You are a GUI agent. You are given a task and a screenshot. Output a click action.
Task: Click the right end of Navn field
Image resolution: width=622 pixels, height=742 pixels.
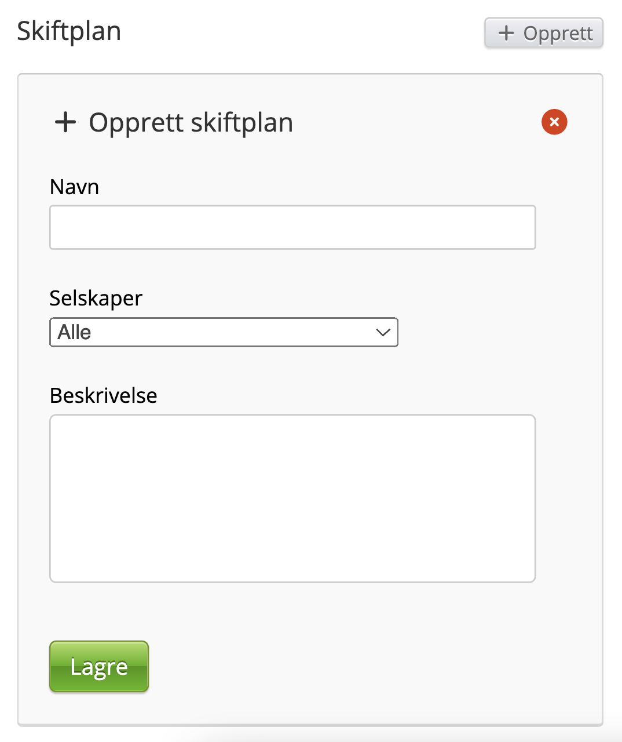tap(521, 227)
